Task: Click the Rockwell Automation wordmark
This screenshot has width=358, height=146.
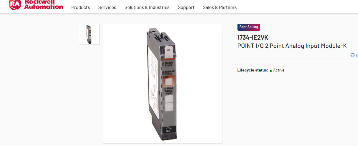Action: pyautogui.click(x=44, y=4)
